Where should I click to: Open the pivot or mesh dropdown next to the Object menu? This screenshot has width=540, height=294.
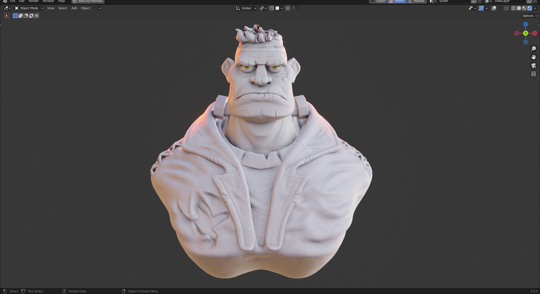[x=97, y=8]
